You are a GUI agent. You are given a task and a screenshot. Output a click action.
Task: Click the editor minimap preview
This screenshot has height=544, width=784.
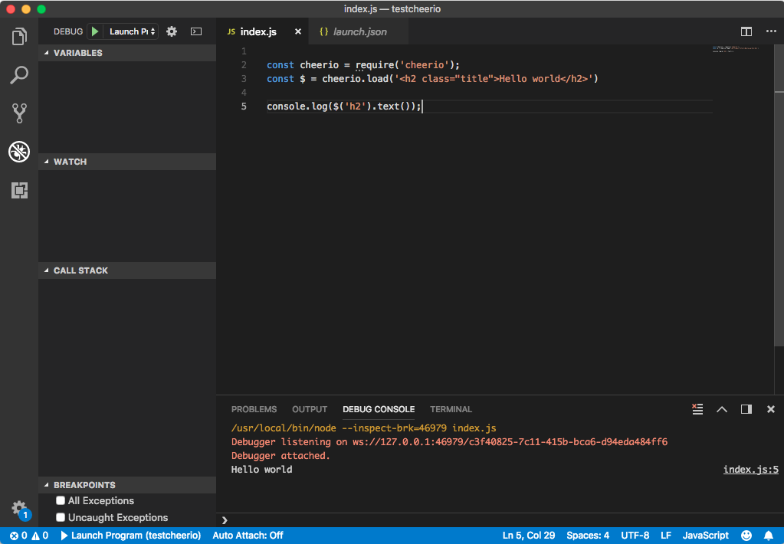[x=736, y=49]
